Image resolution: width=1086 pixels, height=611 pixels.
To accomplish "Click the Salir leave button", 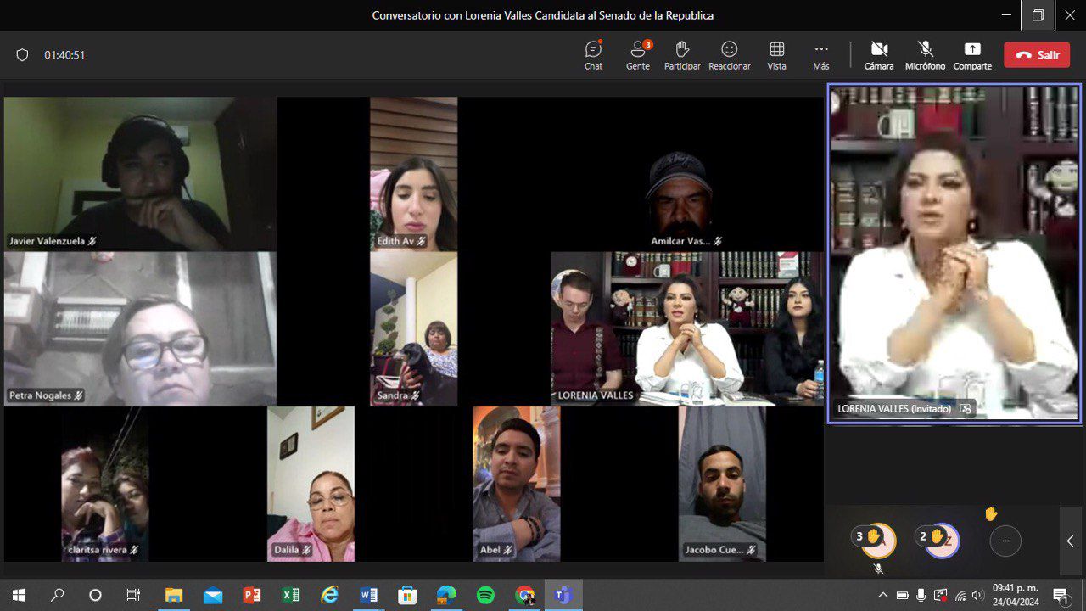I will [1037, 55].
